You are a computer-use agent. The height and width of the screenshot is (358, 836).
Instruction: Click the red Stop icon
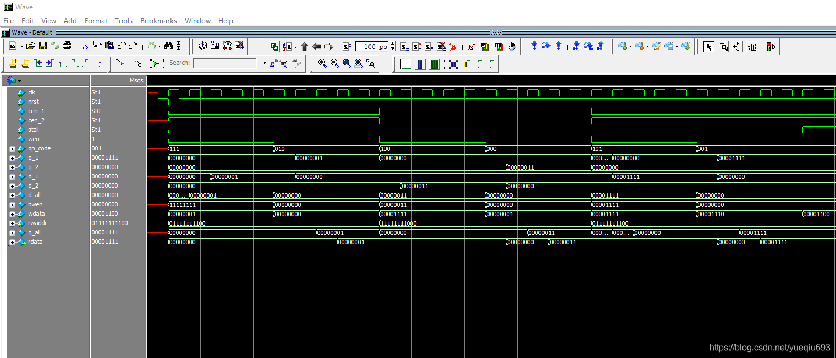tap(453, 47)
